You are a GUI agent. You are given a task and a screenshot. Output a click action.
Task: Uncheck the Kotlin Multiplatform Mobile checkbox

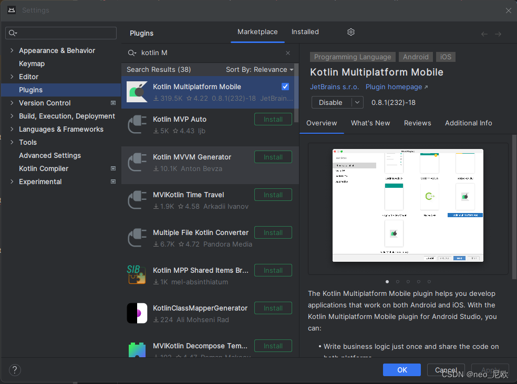pyautogui.click(x=285, y=87)
